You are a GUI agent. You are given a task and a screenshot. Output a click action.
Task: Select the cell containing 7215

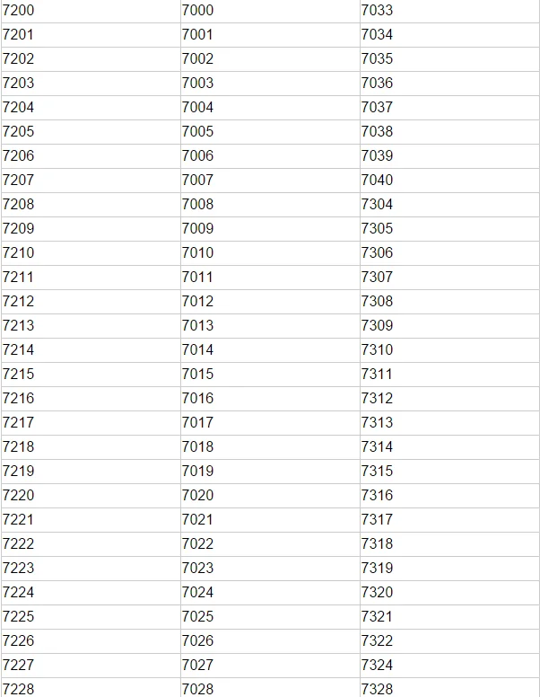pyautogui.click(x=19, y=375)
